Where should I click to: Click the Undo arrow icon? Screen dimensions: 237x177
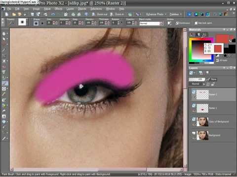tap(53, 14)
